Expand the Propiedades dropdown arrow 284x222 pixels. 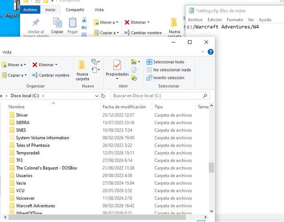(x=117, y=79)
